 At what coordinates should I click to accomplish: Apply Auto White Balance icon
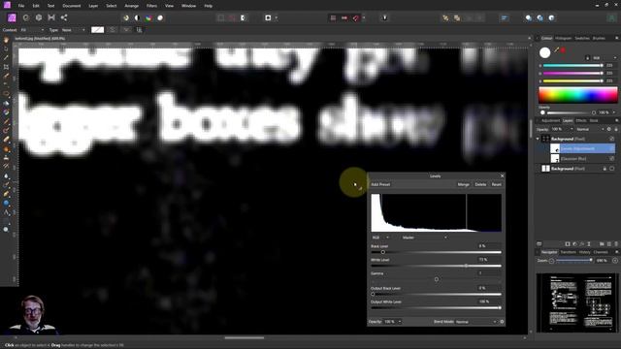pyautogui.click(x=160, y=17)
